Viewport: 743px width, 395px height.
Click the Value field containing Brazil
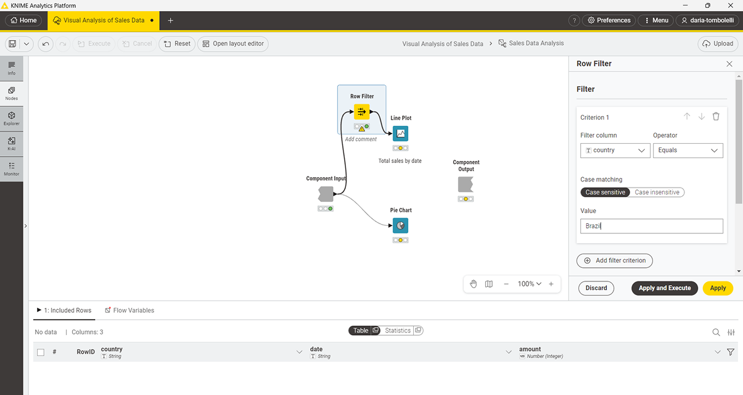[651, 225]
